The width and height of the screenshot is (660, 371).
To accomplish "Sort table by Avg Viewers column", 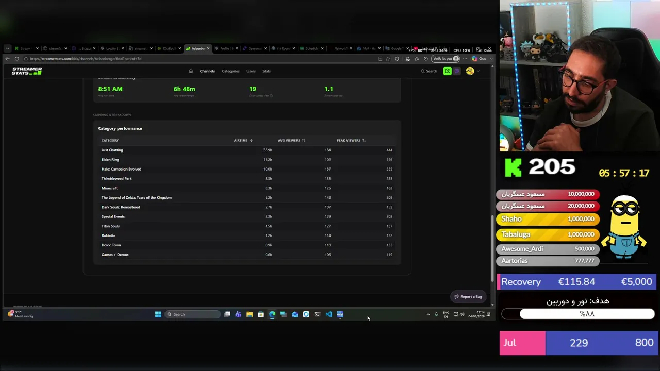I will [291, 140].
